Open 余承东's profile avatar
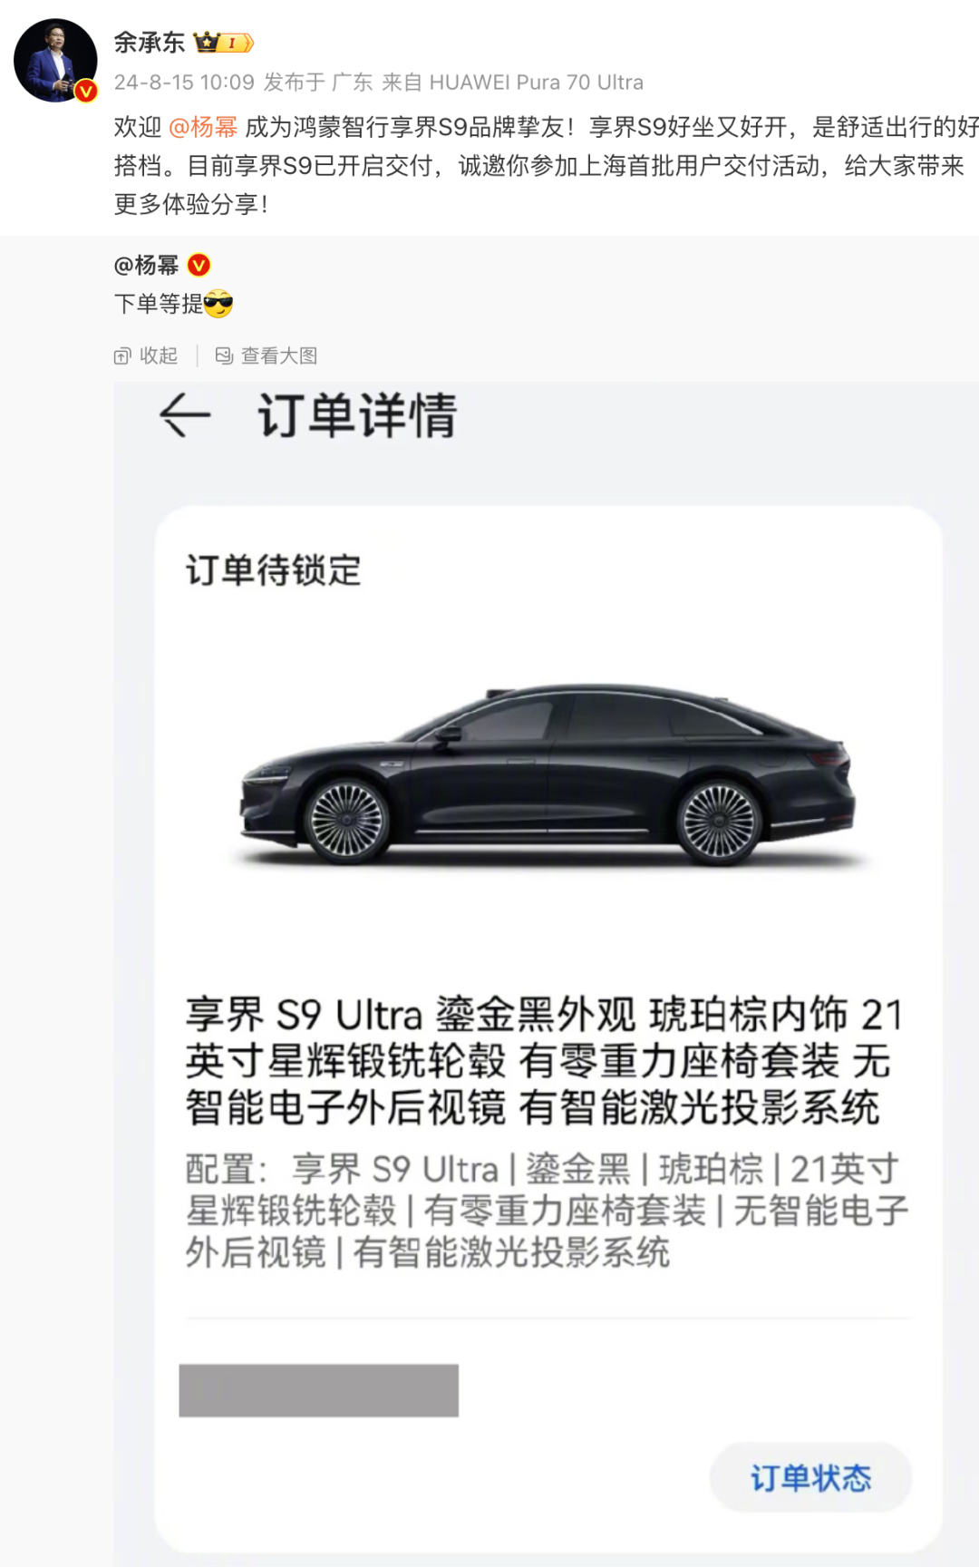Screen dimensions: 979x1567 55,60
